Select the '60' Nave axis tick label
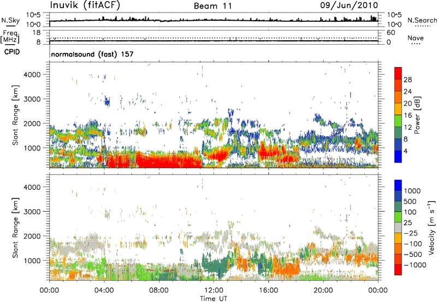This screenshot has width=437, height=302. pos(391,33)
